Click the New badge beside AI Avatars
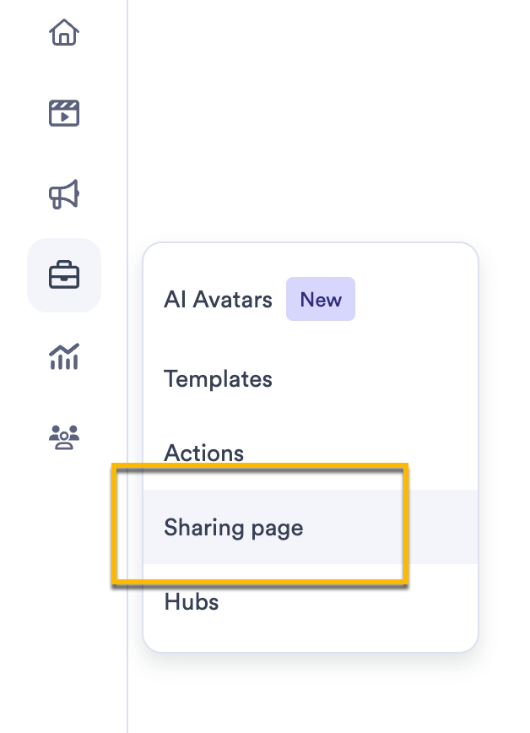Viewport: 530px width, 733px height. tap(321, 299)
